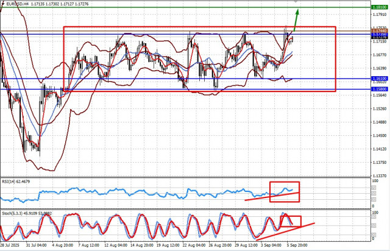Click the 28 Jul 2025 date label
This screenshot has width=390, height=251.
[x=10, y=246]
